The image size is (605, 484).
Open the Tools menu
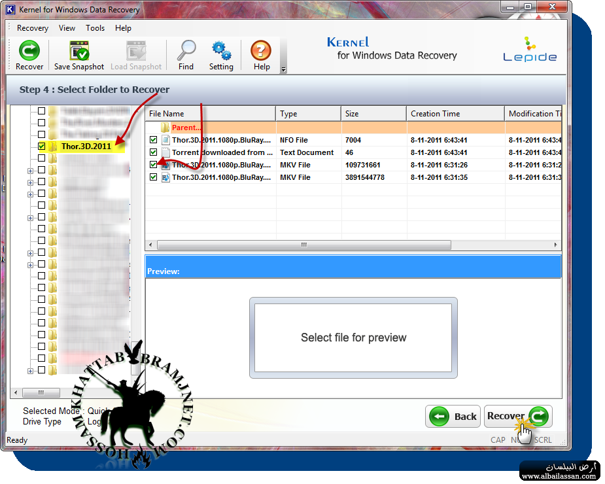[95, 28]
